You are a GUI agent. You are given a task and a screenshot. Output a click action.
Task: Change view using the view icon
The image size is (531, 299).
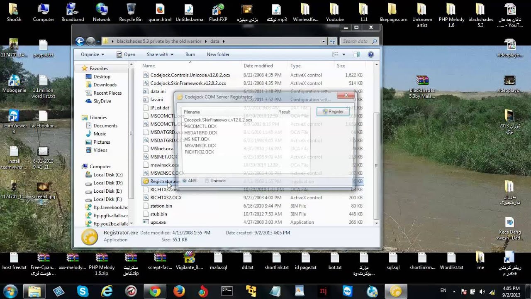pyautogui.click(x=335, y=54)
